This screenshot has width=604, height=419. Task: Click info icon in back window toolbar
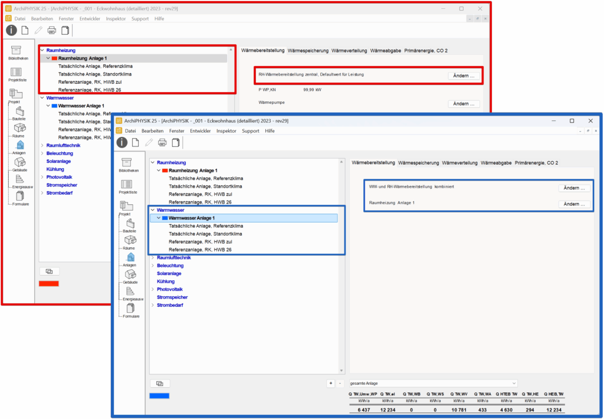[x=12, y=30]
